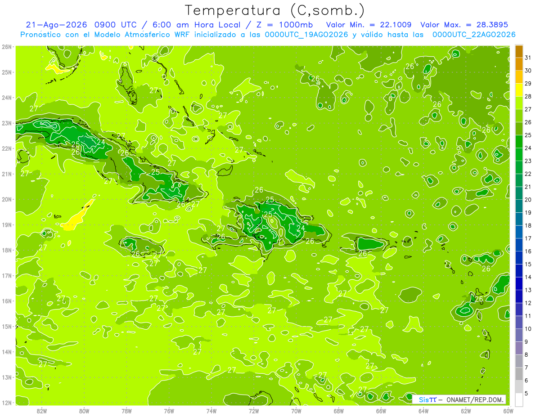Click the 82W longitude axis label
The height and width of the screenshot is (417, 540).
point(42,411)
